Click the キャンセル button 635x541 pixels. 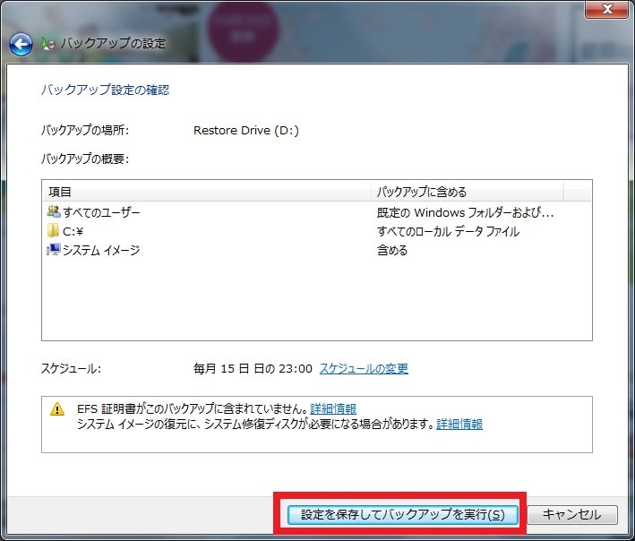pyautogui.click(x=571, y=515)
